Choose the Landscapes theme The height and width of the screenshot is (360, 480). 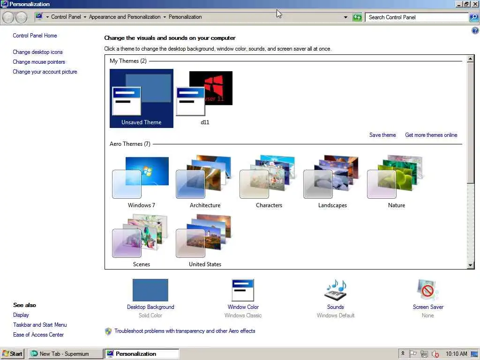[332, 182]
